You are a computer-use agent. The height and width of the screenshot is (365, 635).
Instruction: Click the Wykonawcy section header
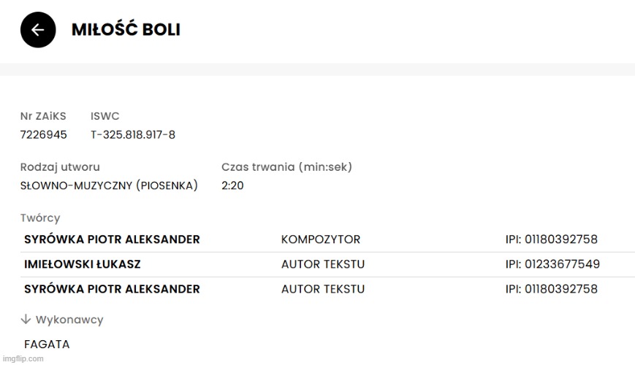click(x=69, y=320)
